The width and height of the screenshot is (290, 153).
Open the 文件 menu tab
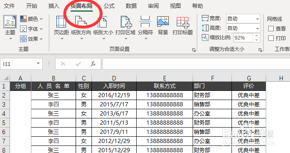tap(9, 6)
